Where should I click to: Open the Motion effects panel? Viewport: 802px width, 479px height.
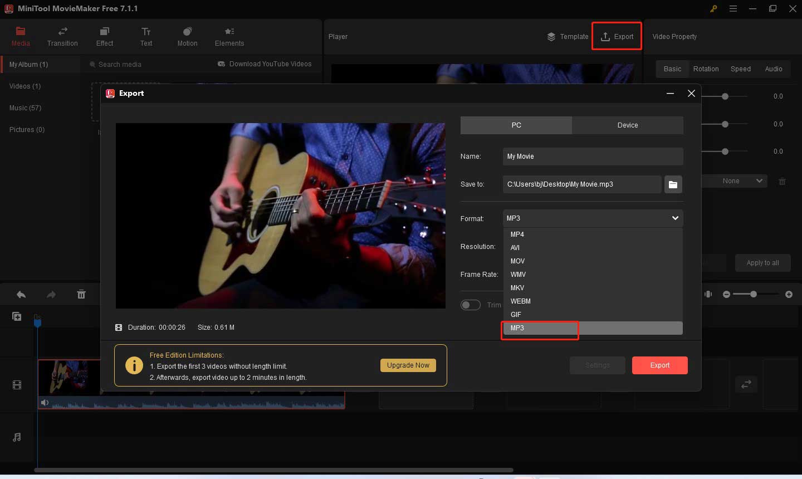click(x=187, y=37)
